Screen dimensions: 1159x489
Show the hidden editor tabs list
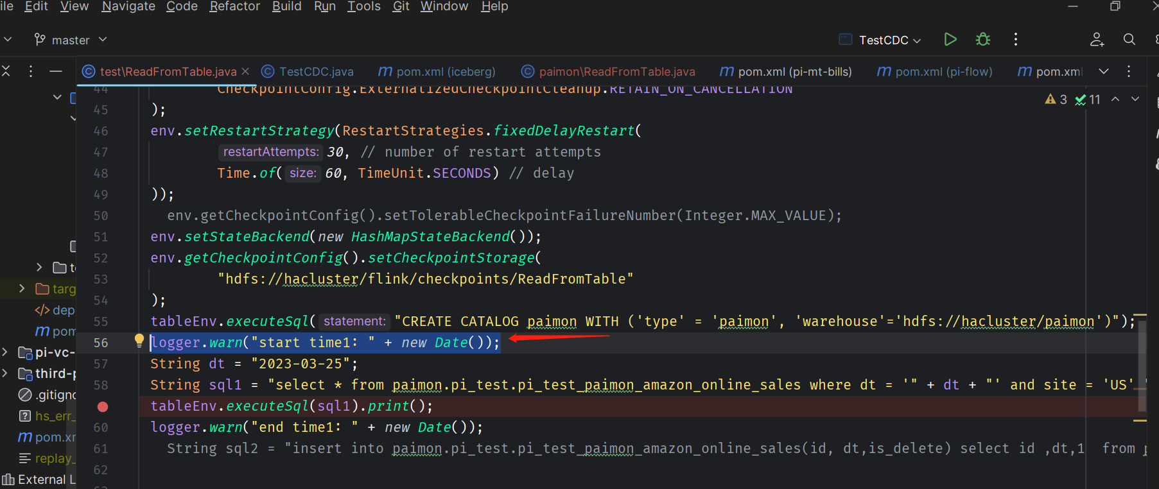[x=1104, y=71]
